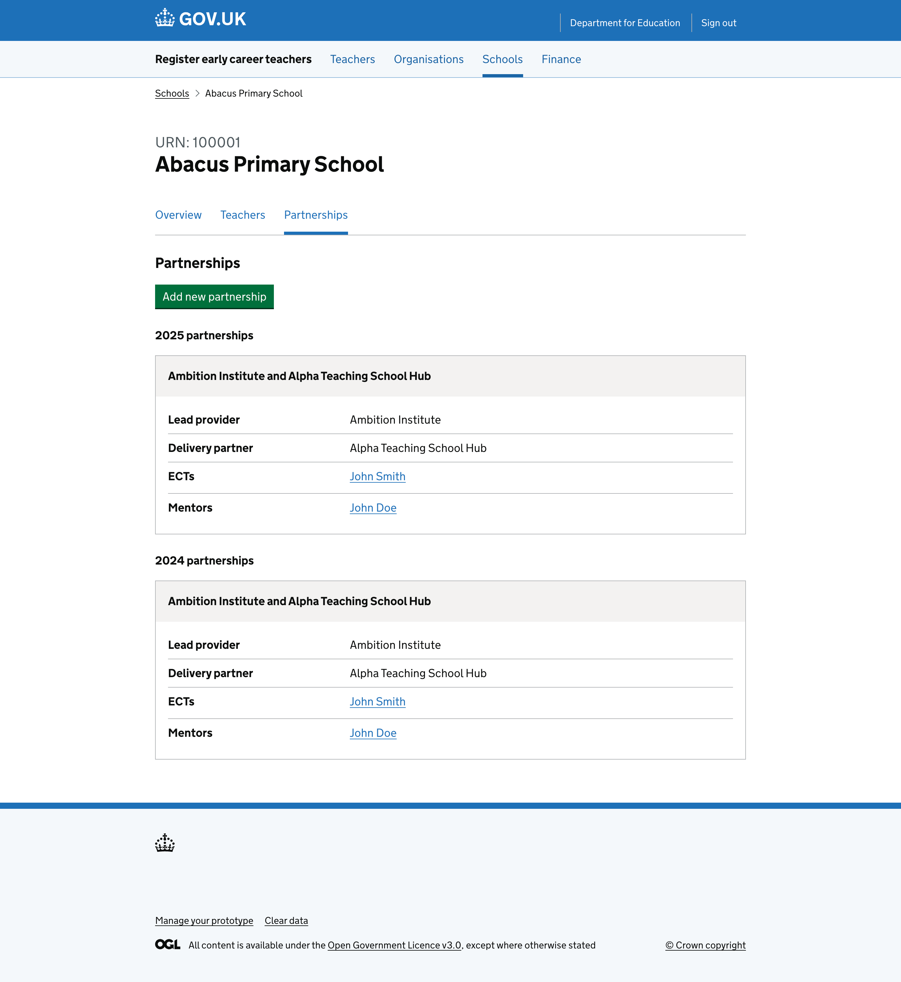Open John Smith's record under 2025 partnerships
This screenshot has width=901, height=982.
pyautogui.click(x=377, y=476)
